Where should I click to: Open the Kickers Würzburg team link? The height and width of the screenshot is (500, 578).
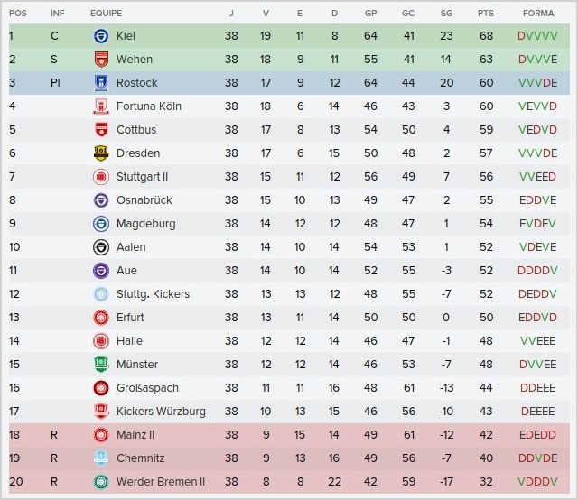tap(161, 412)
